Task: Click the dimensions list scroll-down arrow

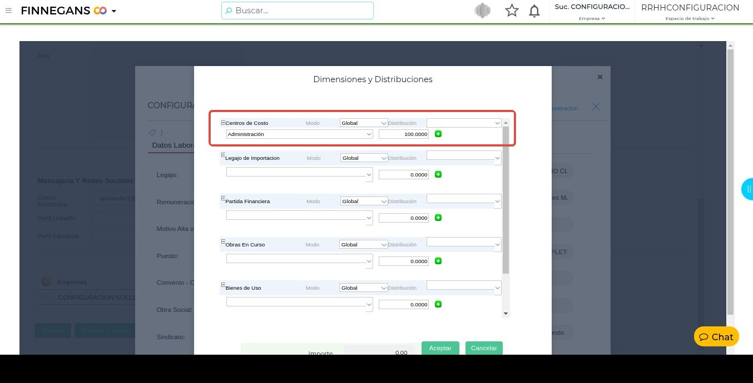Action: (x=506, y=314)
